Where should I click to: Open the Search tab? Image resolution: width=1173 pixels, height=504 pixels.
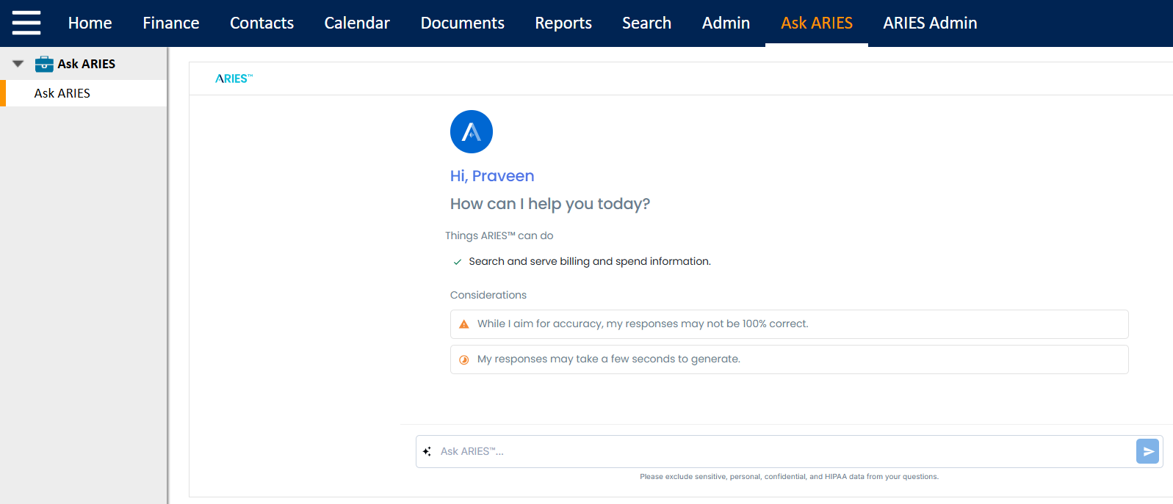click(x=647, y=23)
